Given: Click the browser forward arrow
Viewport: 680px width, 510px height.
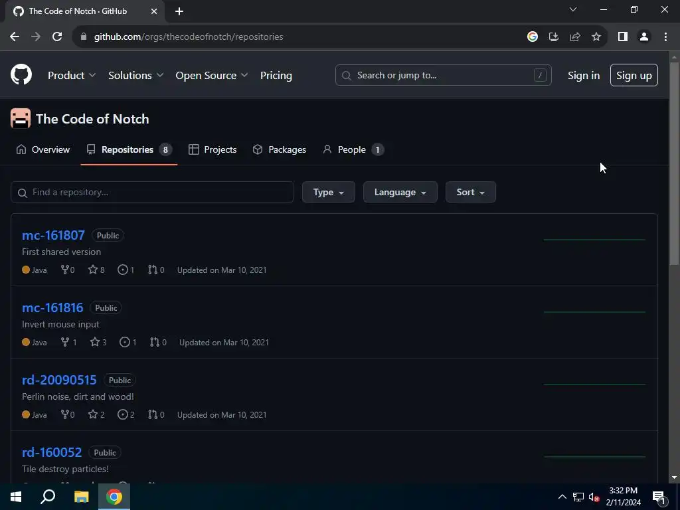Looking at the screenshot, I should coord(36,37).
